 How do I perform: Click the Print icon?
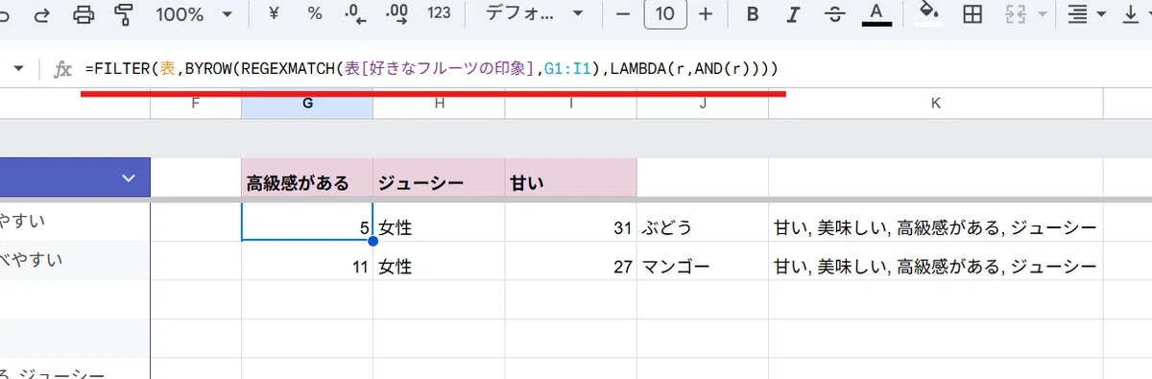(x=84, y=14)
